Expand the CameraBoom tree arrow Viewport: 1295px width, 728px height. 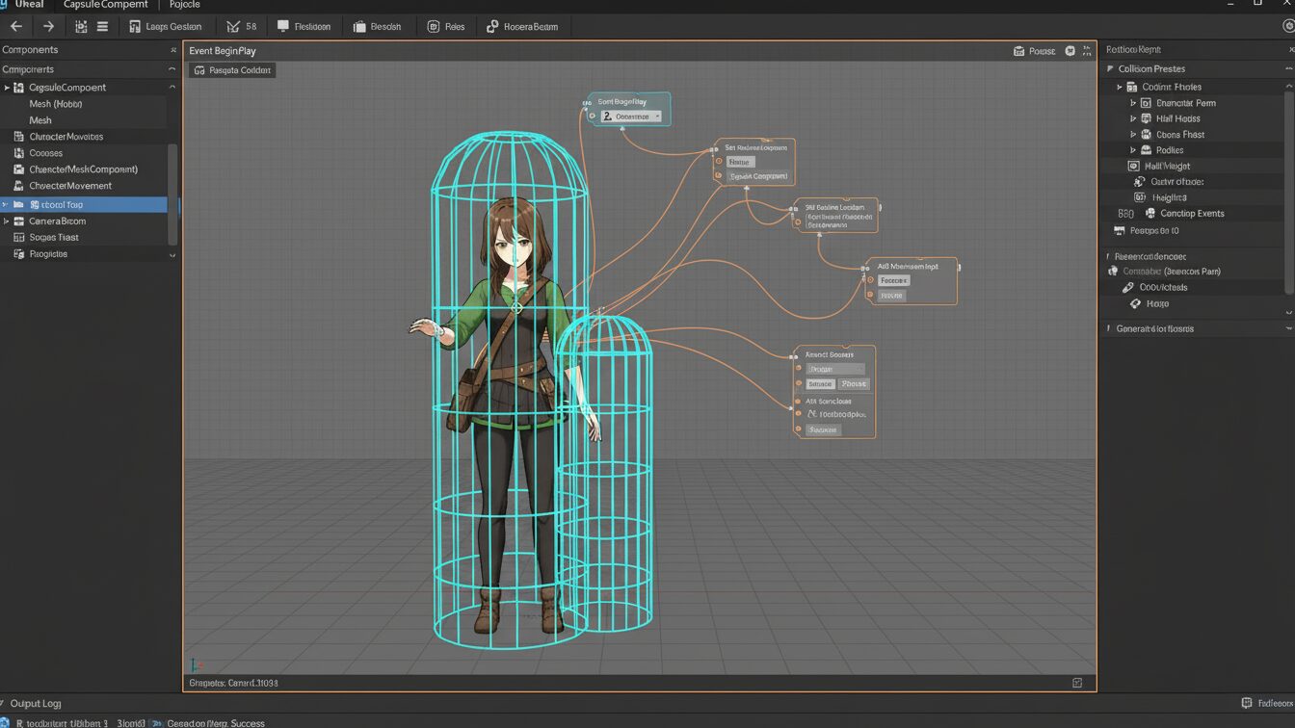[x=7, y=221]
